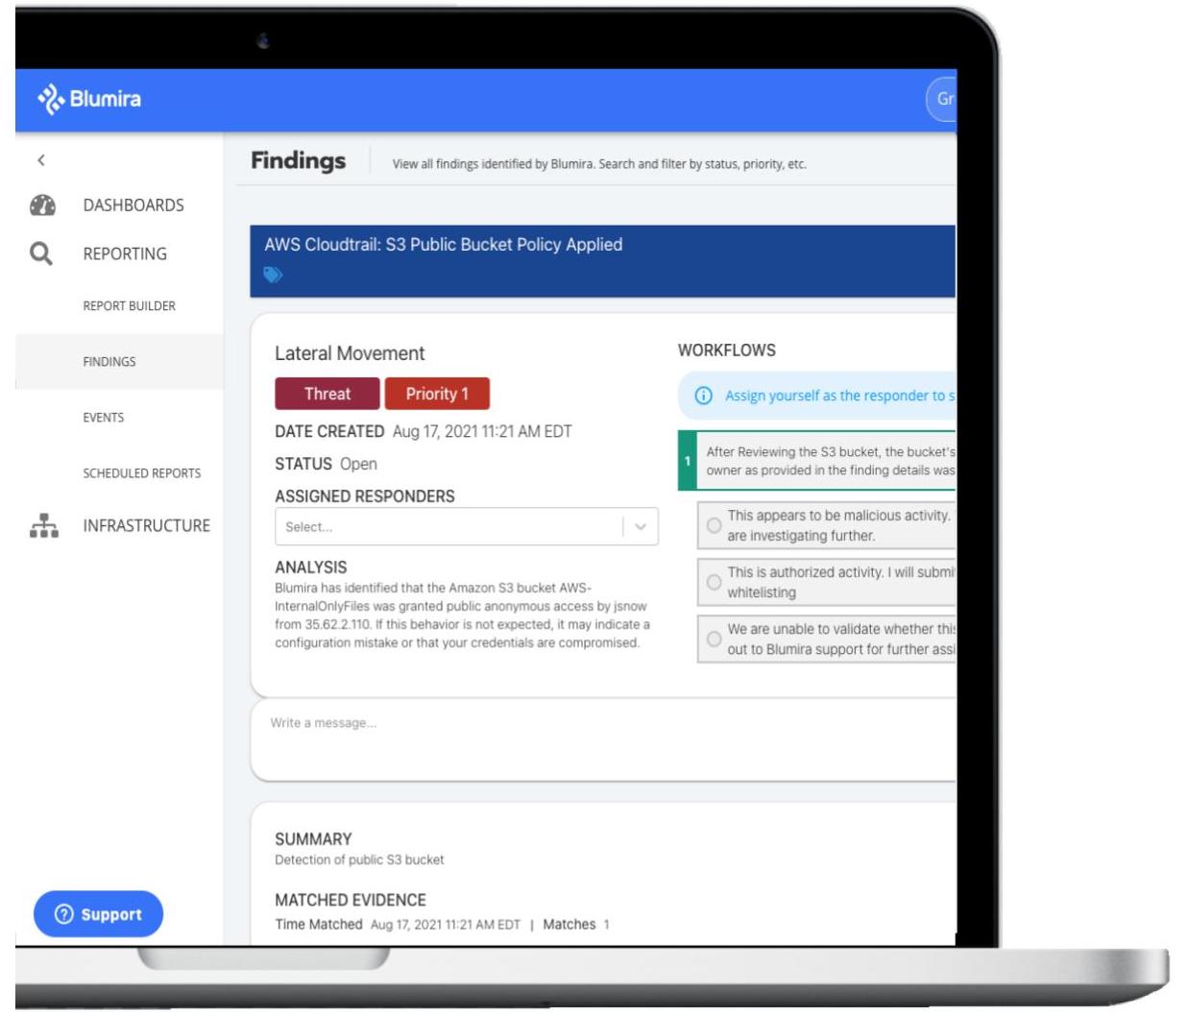Collapse the sidebar with the back chevron
This screenshot has width=1187, height=1013.
(41, 160)
